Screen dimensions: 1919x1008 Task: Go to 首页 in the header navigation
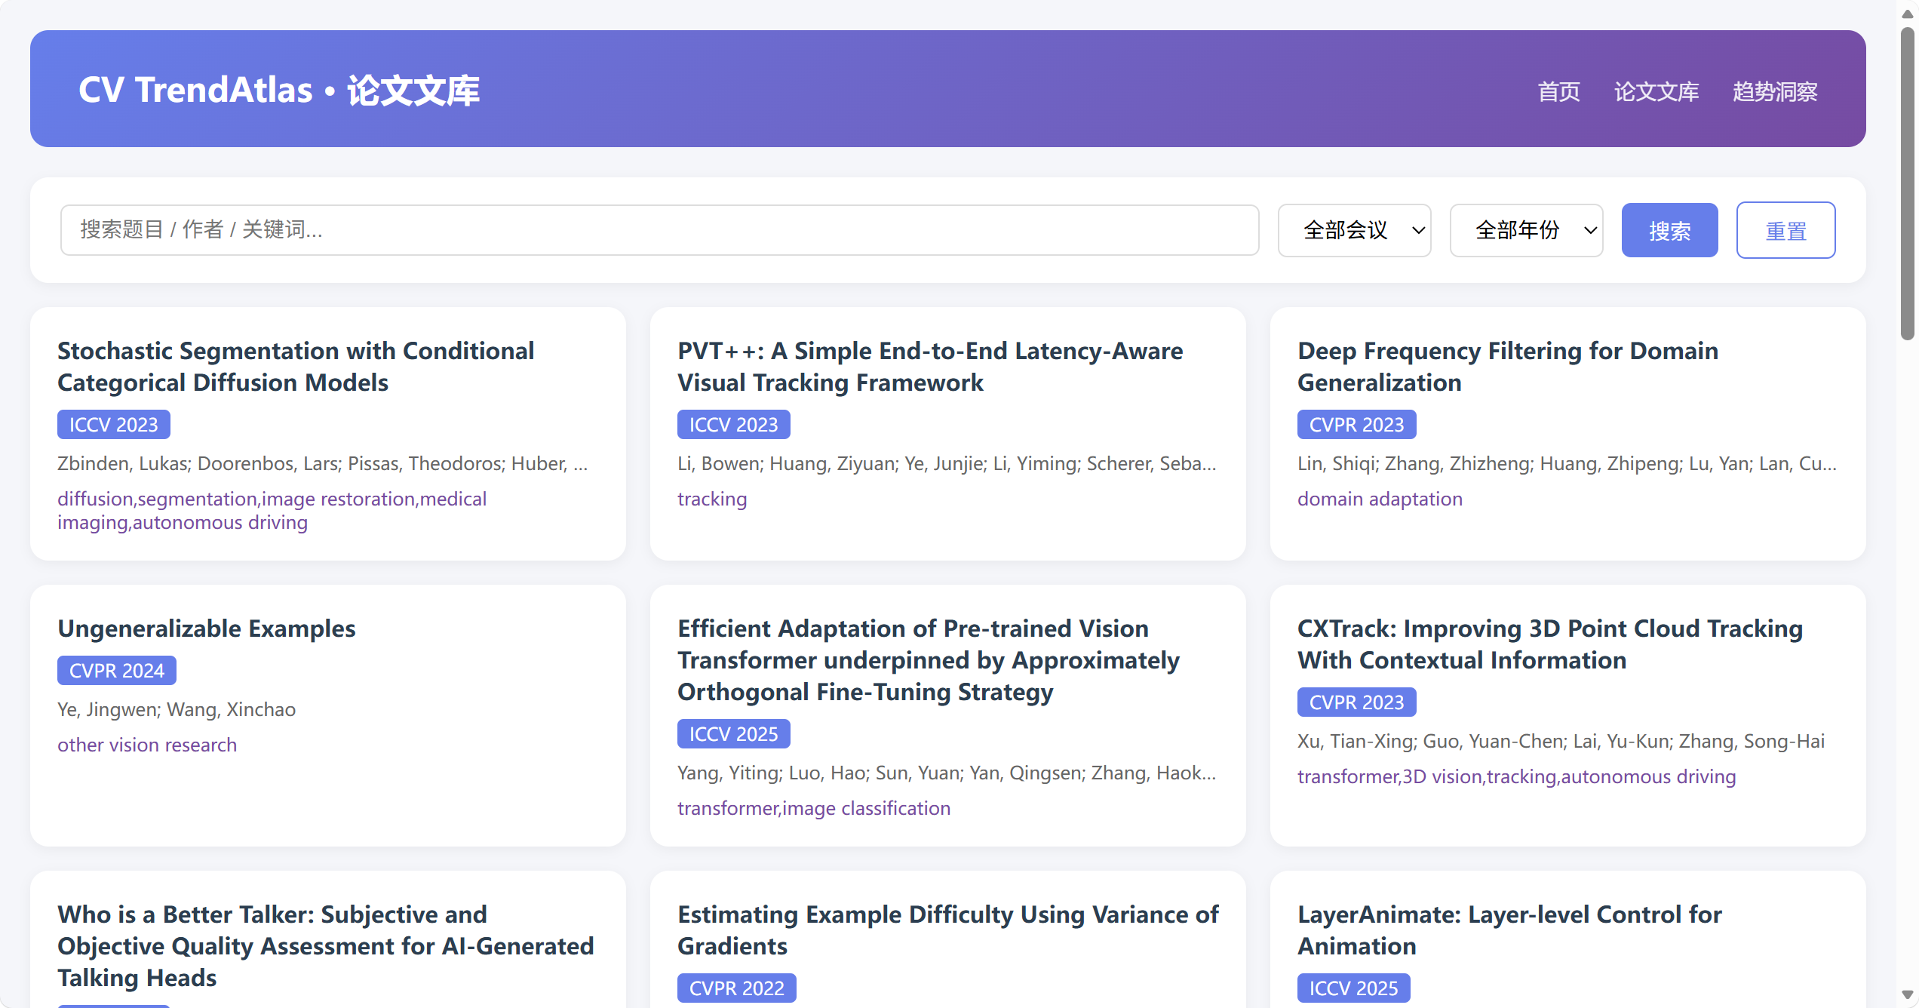pyautogui.click(x=1558, y=91)
